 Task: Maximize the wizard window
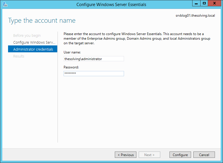point(204,3)
